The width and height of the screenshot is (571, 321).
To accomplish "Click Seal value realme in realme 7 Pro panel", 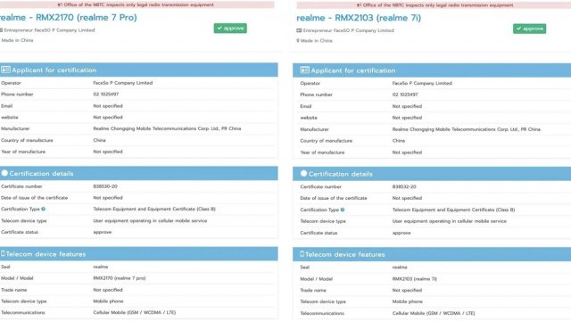I will click(101, 267).
